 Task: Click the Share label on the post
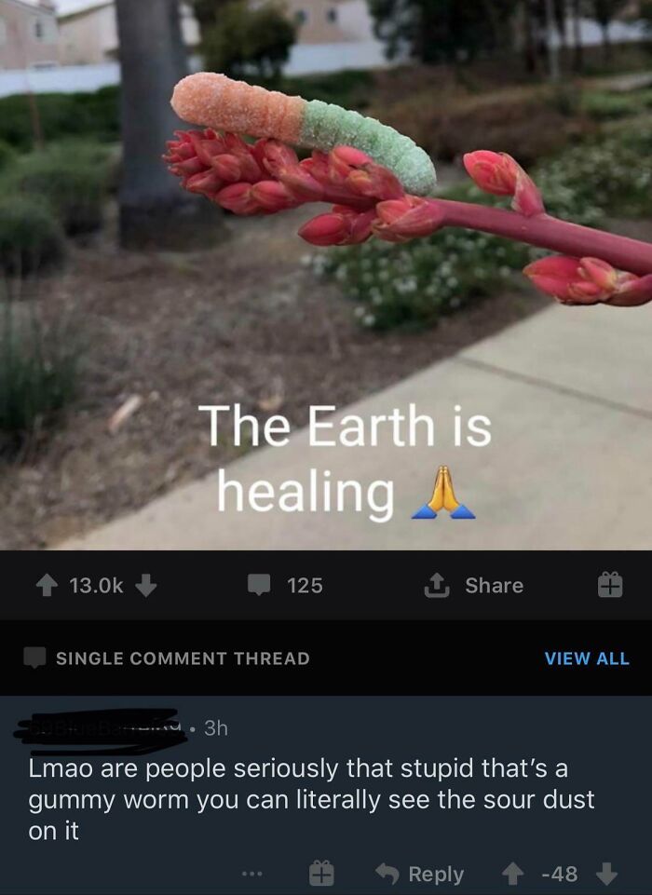495,585
